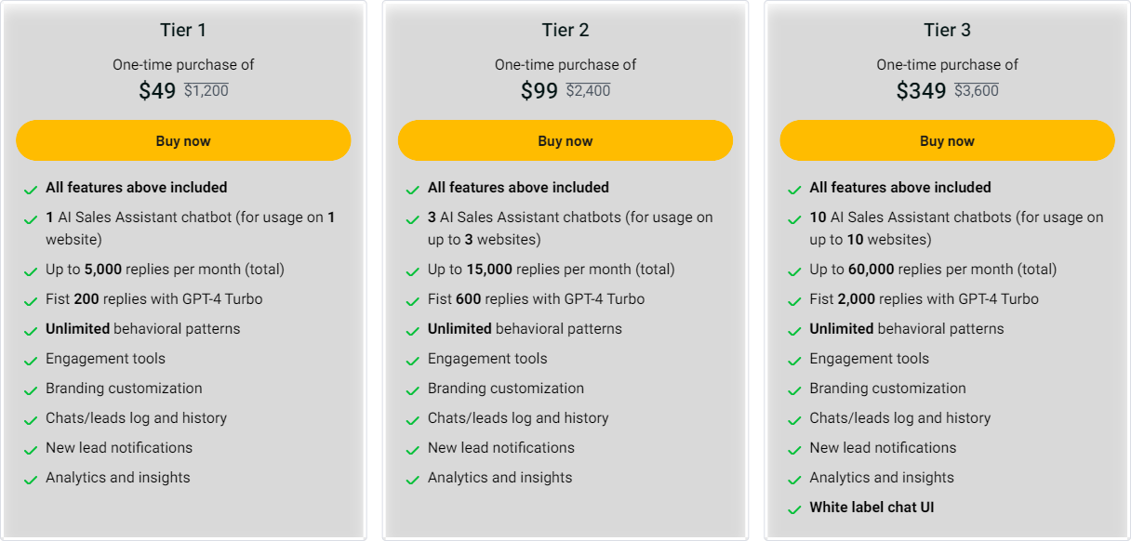Click Tier 1 checkmark for Chats/leads log
Screen dimensions: 1131x541
(x=31, y=420)
